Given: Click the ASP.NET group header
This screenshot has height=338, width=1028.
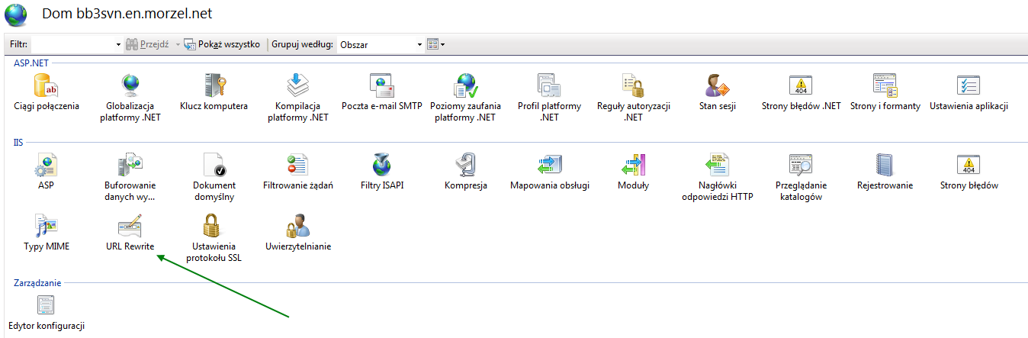Looking at the screenshot, I should click(31, 63).
